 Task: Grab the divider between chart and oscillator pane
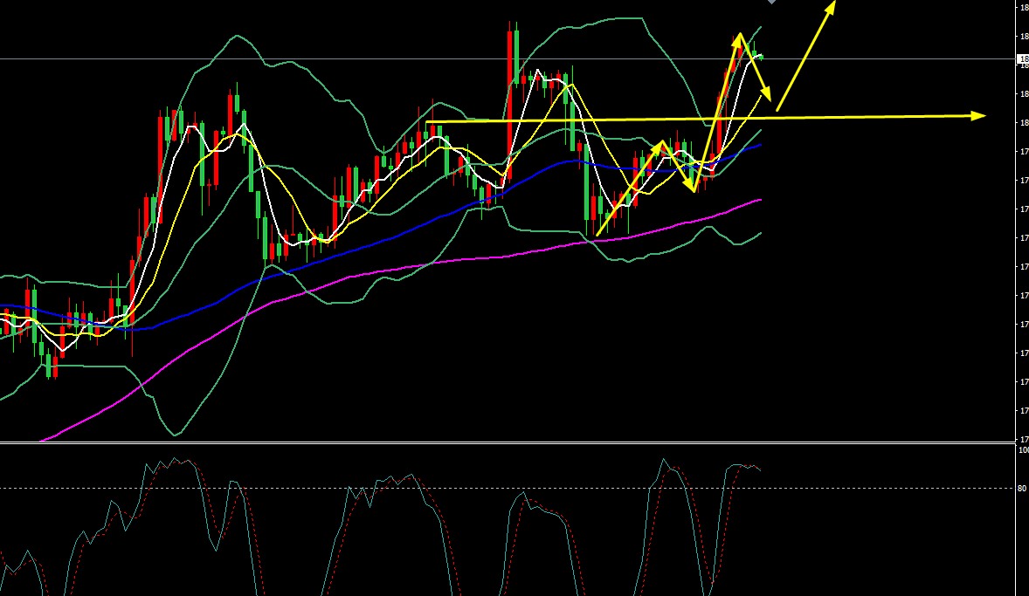pos(507,442)
